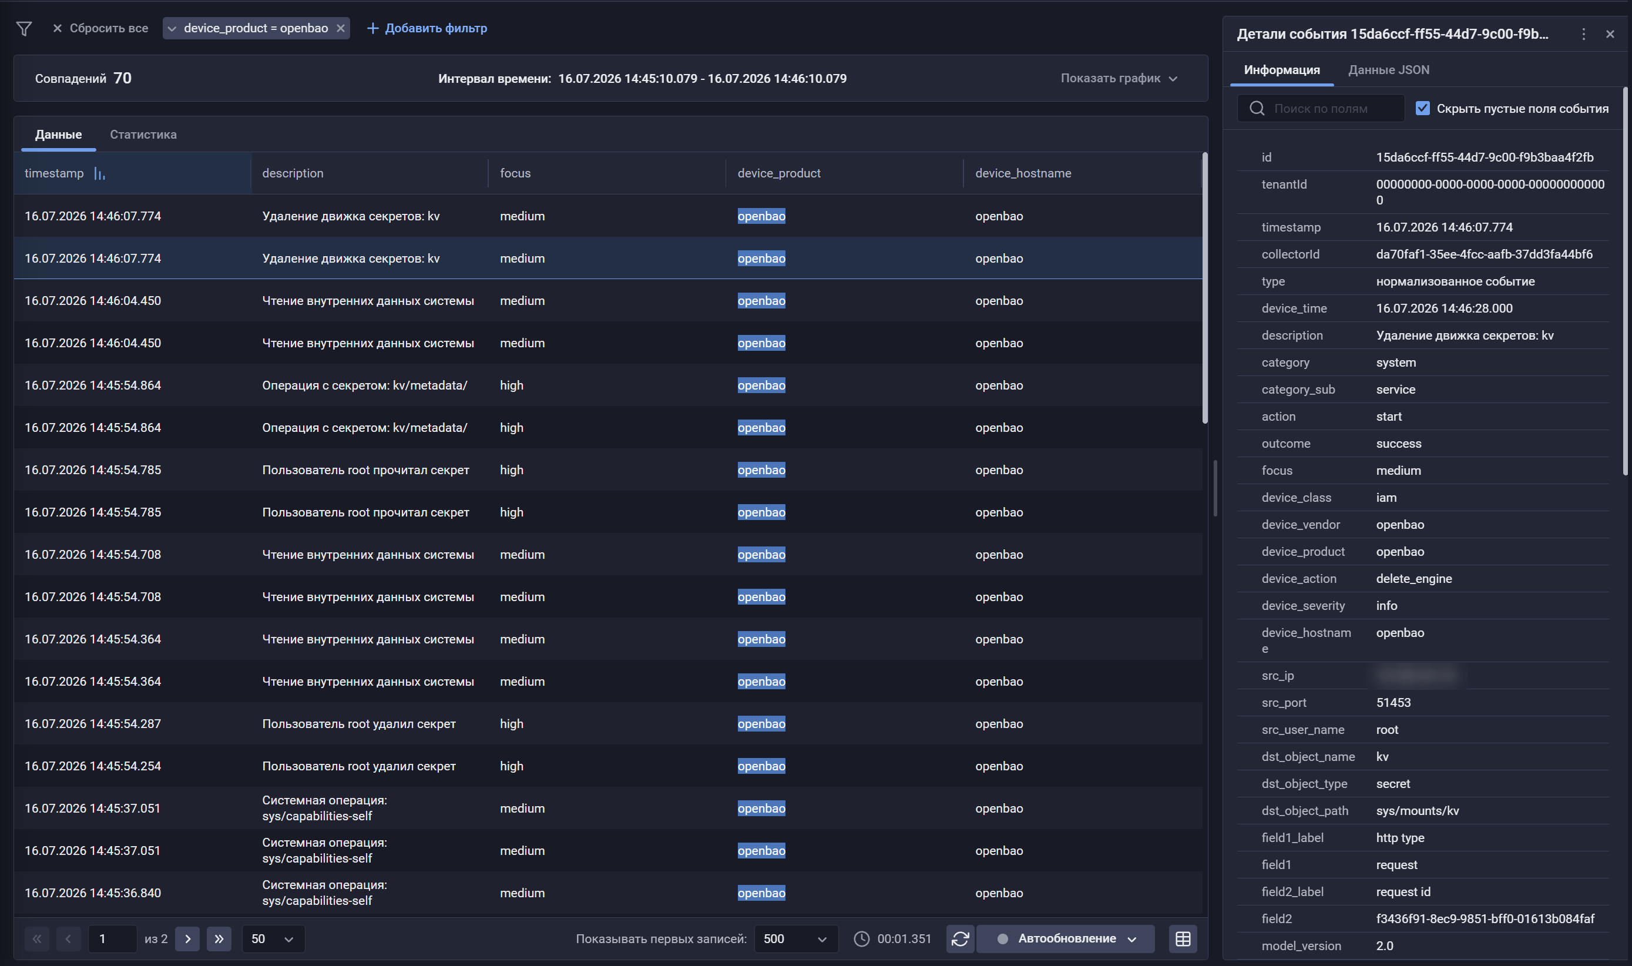
Task: Select row with timestamp 14:45:54.254
Action: pos(609,766)
